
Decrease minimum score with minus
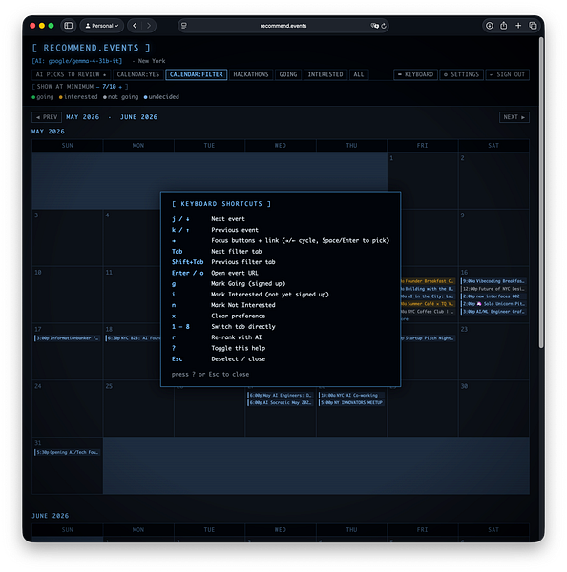click(98, 87)
